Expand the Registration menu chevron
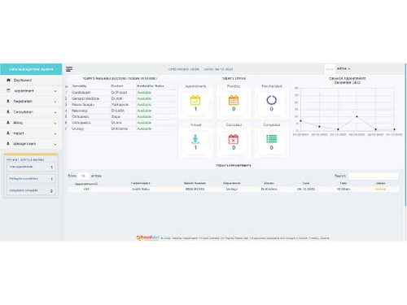The width and height of the screenshot is (407, 305). point(55,102)
